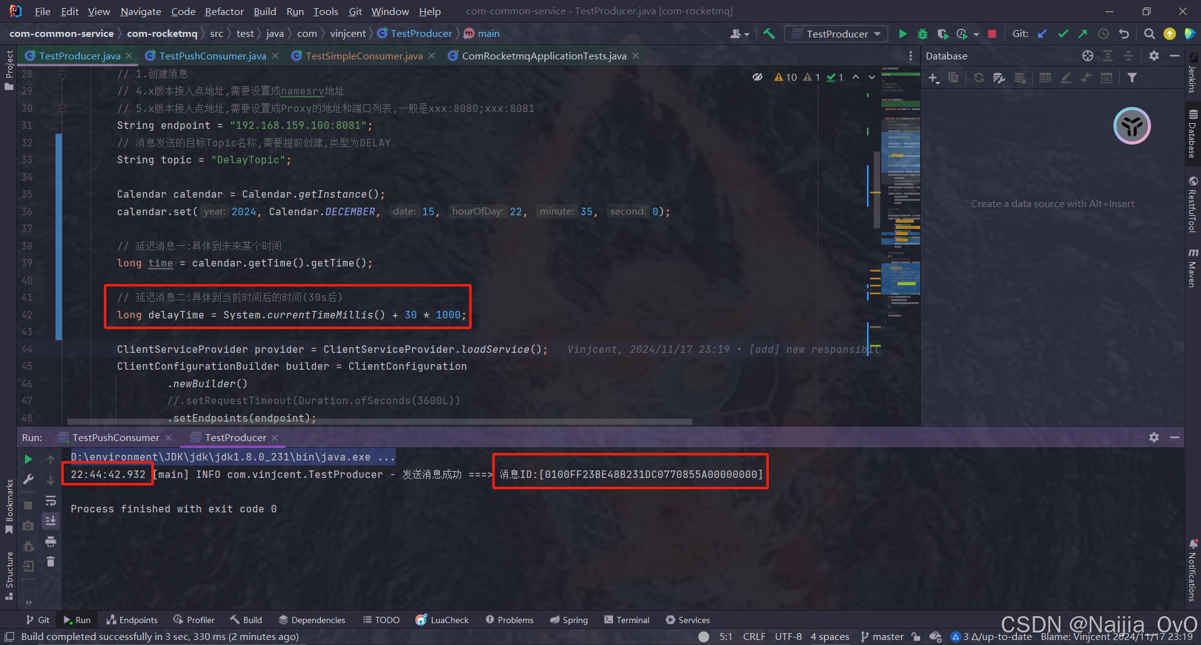Open data source properties wrench icon

pyautogui.click(x=999, y=78)
